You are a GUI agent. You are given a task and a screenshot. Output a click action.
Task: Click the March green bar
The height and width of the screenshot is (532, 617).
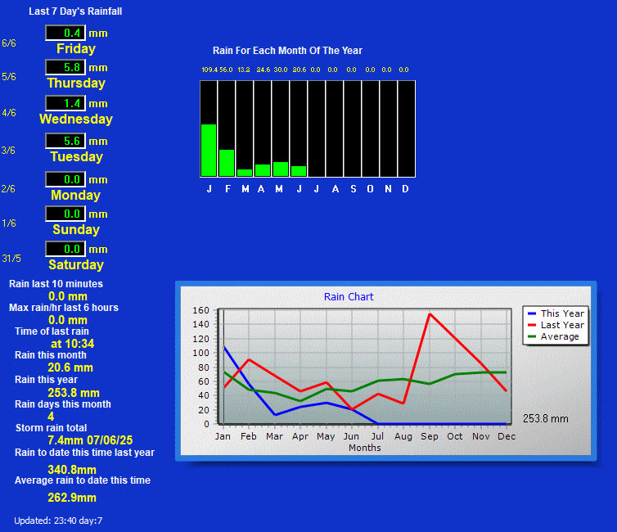pos(245,173)
